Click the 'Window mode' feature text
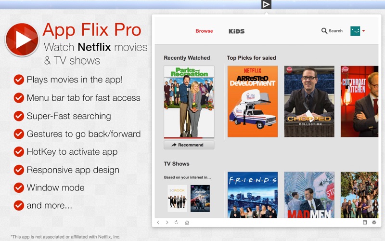The height and width of the screenshot is (241, 385). (x=55, y=187)
